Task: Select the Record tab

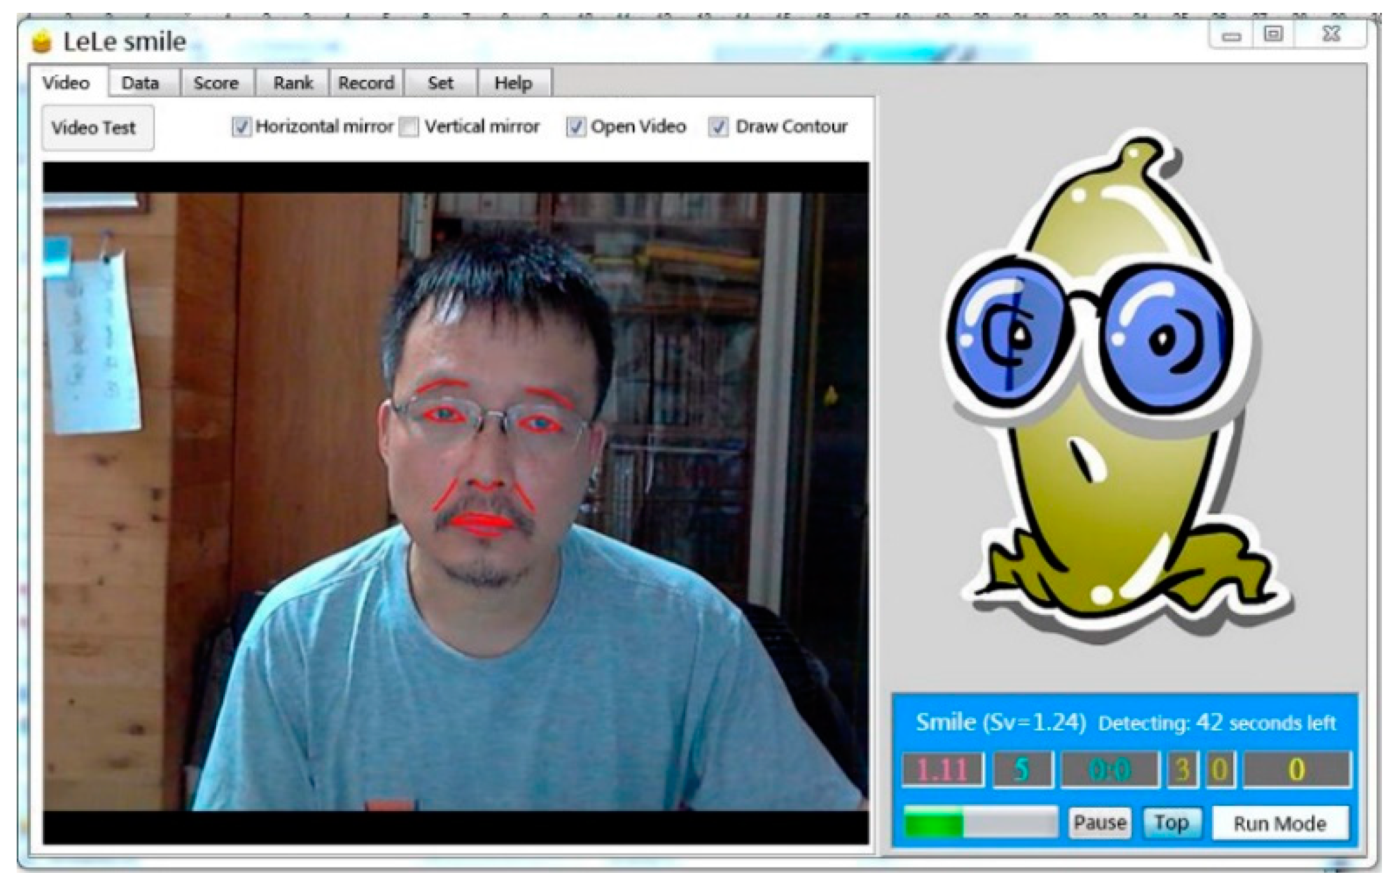Action: tap(366, 83)
